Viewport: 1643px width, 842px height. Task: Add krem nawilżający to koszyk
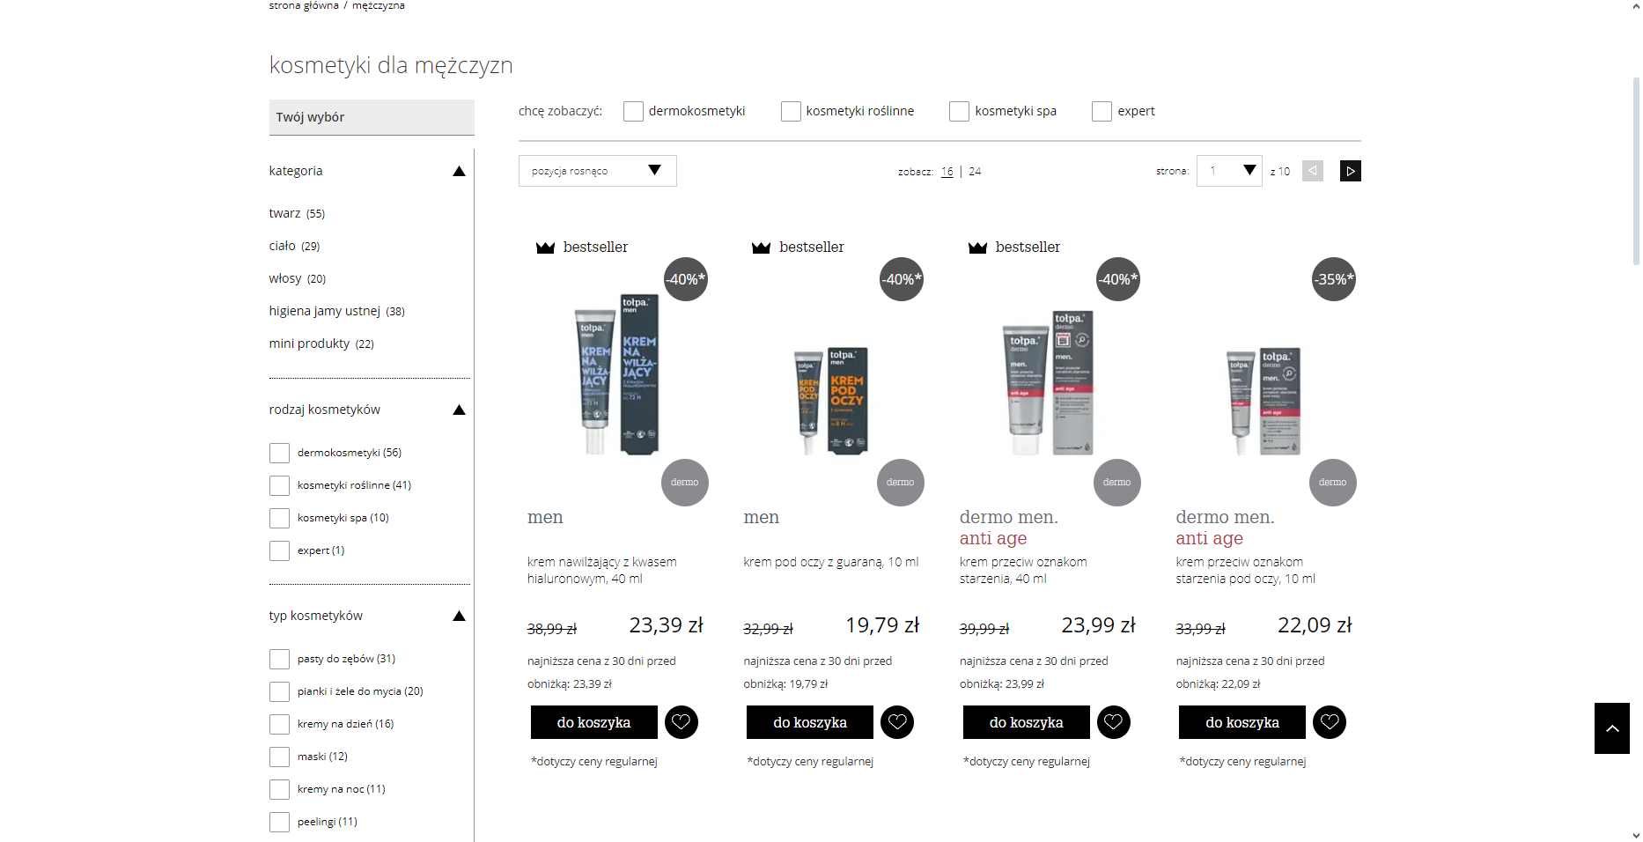click(x=594, y=722)
